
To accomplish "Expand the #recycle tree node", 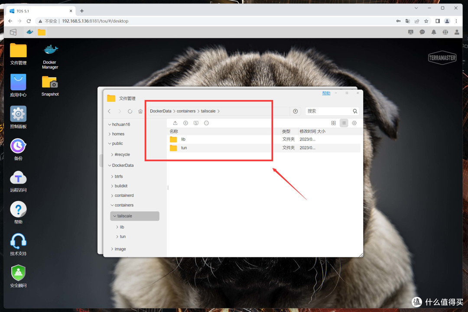I will click(x=112, y=155).
